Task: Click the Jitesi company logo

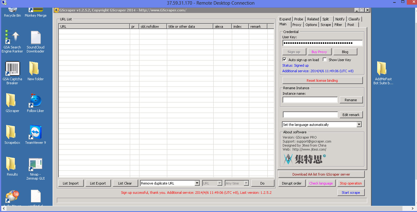Action: [x=304, y=159]
